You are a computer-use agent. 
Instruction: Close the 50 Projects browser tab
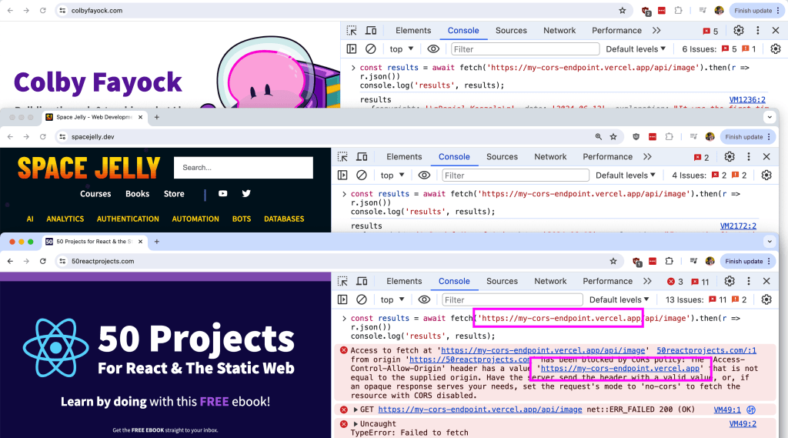tap(141, 242)
